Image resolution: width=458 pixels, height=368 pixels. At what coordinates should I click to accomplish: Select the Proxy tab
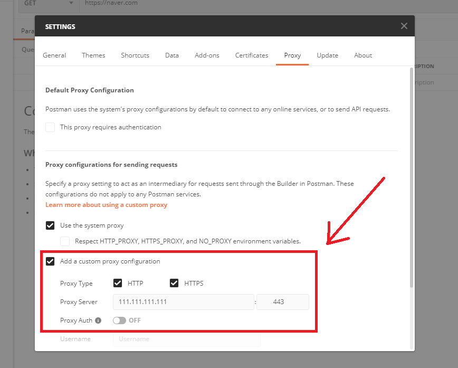[292, 55]
